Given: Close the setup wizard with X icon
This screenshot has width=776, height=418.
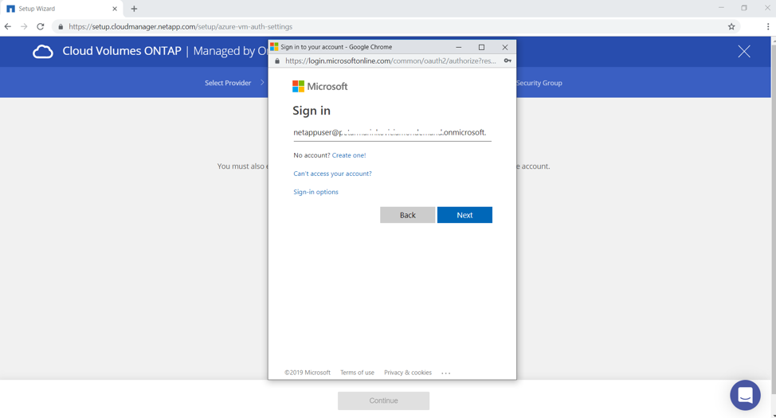Looking at the screenshot, I should (x=743, y=52).
